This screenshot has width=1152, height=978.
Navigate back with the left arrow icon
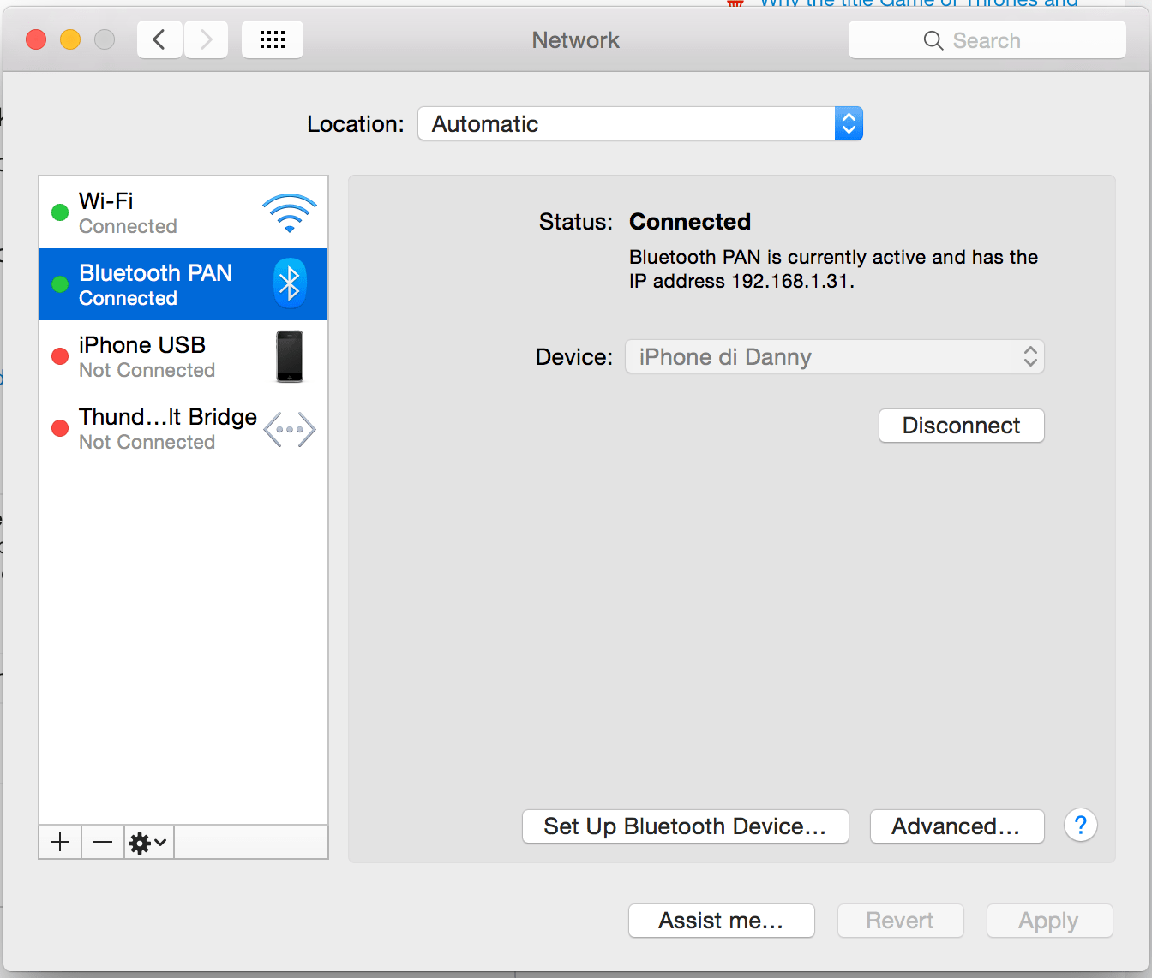(x=159, y=39)
